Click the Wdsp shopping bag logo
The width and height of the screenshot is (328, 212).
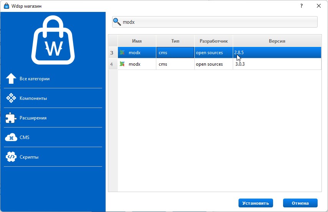53,40
